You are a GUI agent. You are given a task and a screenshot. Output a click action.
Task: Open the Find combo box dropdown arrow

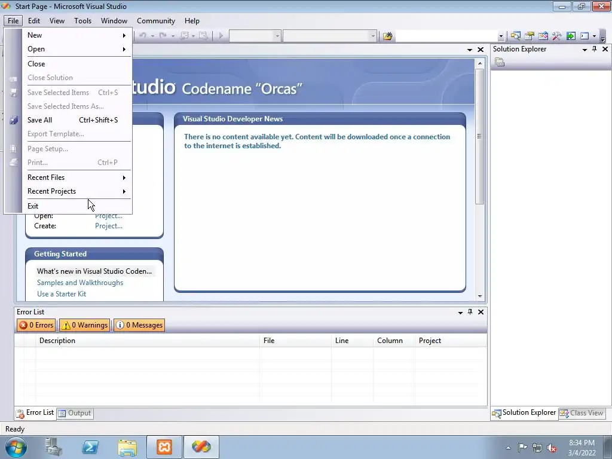click(x=501, y=36)
